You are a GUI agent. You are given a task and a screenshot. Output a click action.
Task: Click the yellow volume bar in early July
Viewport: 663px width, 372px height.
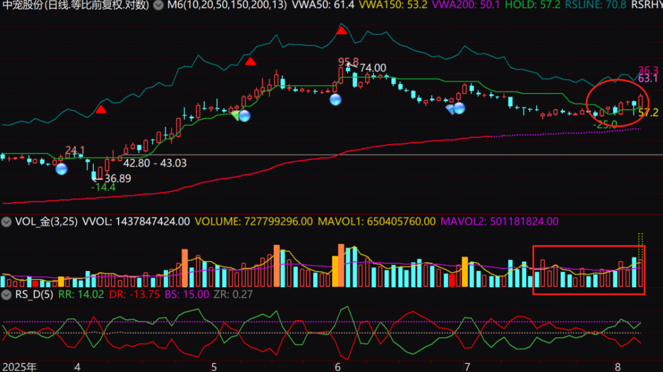[465, 272]
